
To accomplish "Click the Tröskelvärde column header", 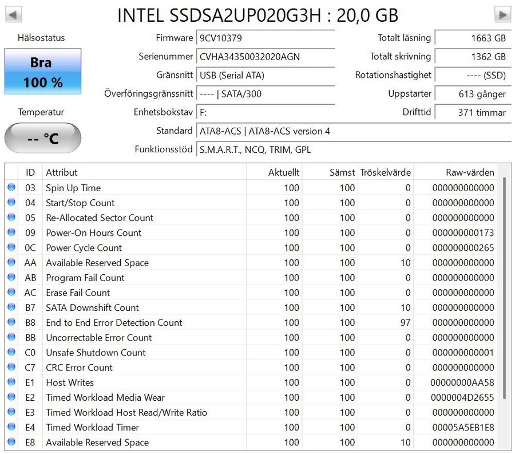I will [x=385, y=172].
